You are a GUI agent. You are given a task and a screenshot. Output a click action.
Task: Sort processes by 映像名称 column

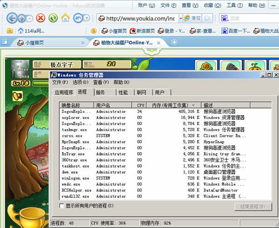click(77, 105)
